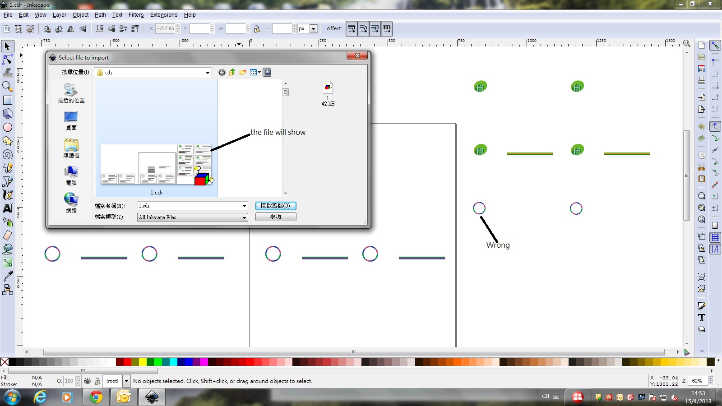Click the 開啟舊檔(O) open button
The height and width of the screenshot is (406, 722).
point(276,206)
